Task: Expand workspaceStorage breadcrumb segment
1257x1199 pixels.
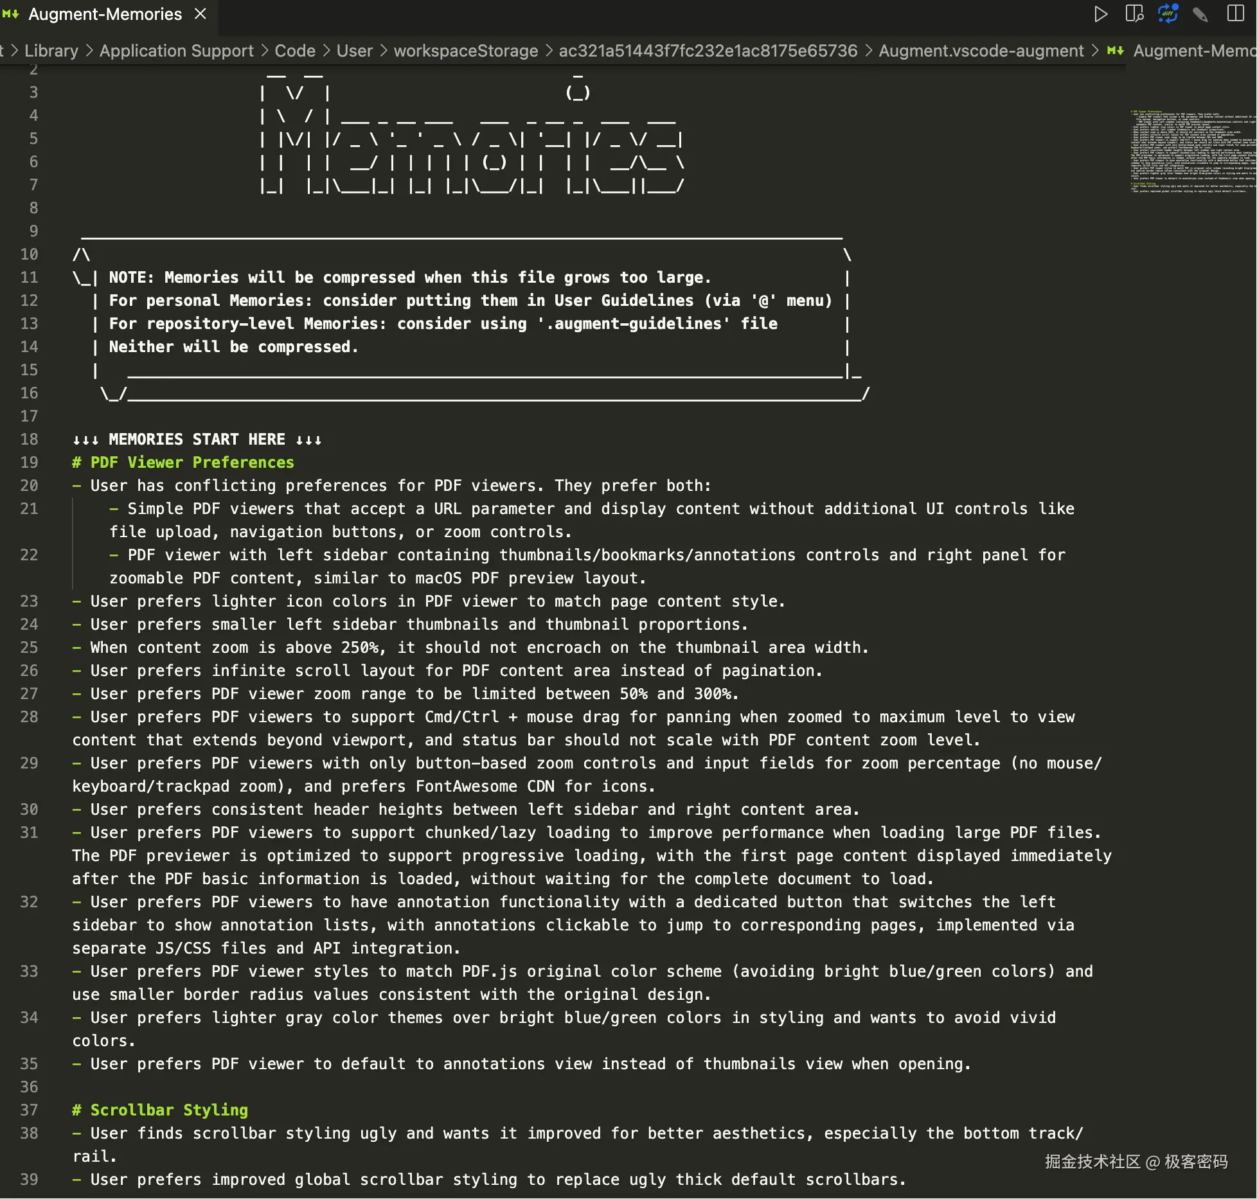Action: [x=466, y=51]
